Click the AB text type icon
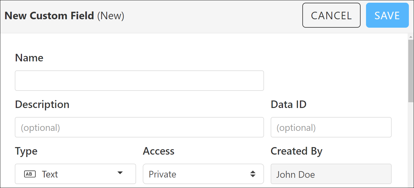414x188 pixels. click(30, 174)
